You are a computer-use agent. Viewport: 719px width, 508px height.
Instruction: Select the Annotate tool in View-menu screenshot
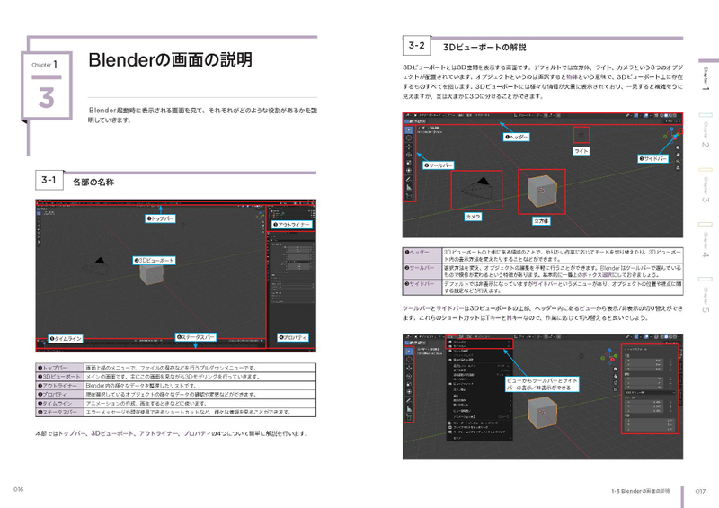coord(409,400)
